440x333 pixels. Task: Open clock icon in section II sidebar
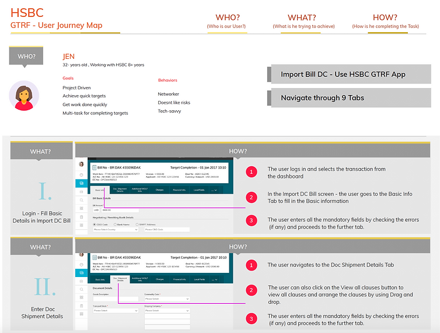(x=81, y=265)
